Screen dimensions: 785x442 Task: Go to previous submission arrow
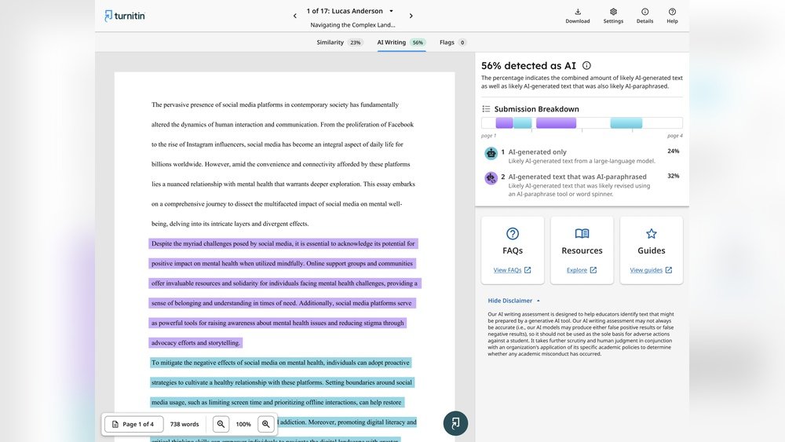click(x=295, y=16)
